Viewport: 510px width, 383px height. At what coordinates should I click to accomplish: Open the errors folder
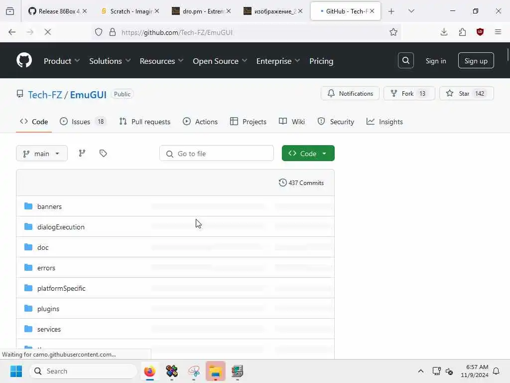pyautogui.click(x=46, y=268)
